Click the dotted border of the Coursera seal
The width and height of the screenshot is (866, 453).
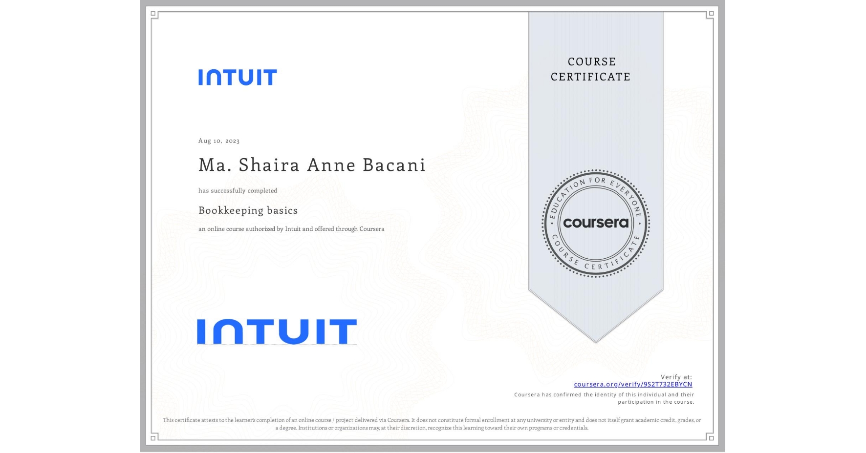coord(596,171)
